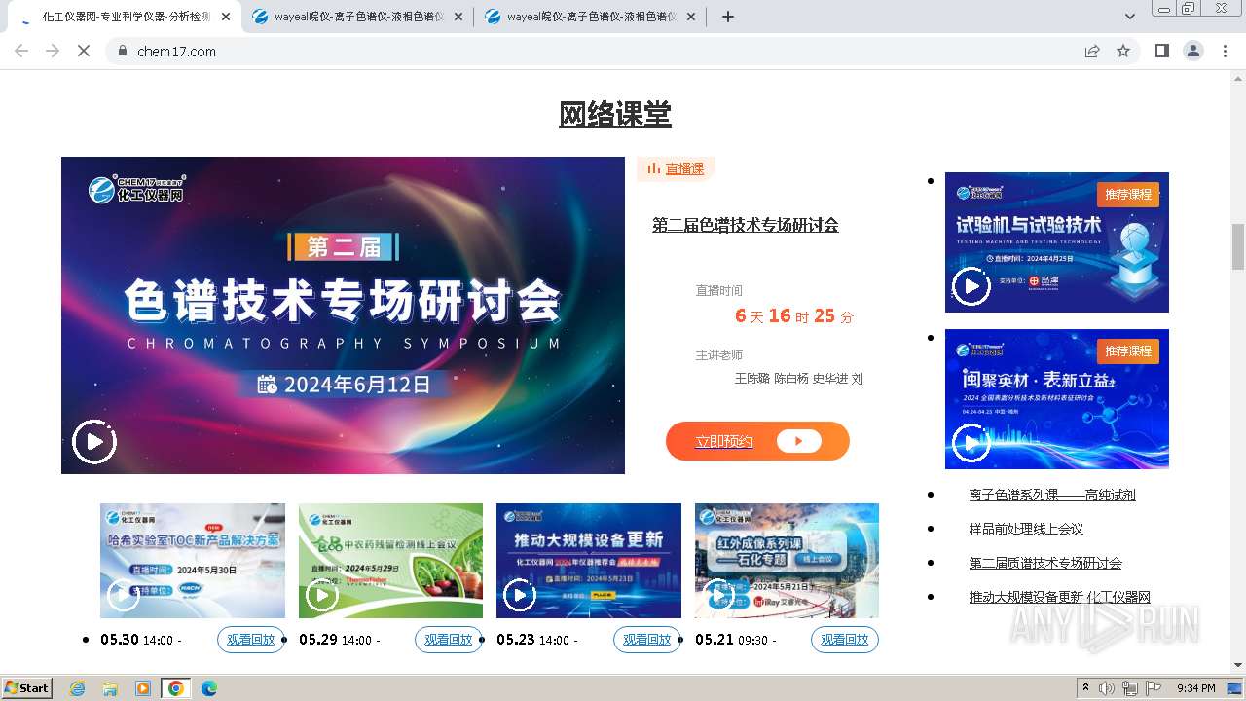
Task: Play the main chromatography symposium video
Action: coord(94,442)
